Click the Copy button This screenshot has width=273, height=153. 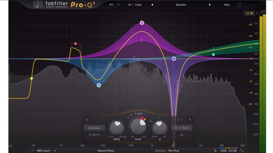[x=138, y=5]
